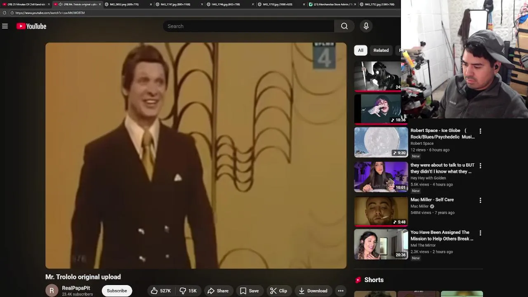
Task: Click the 'Mac Miller - Self Care' title
Action: click(x=432, y=200)
